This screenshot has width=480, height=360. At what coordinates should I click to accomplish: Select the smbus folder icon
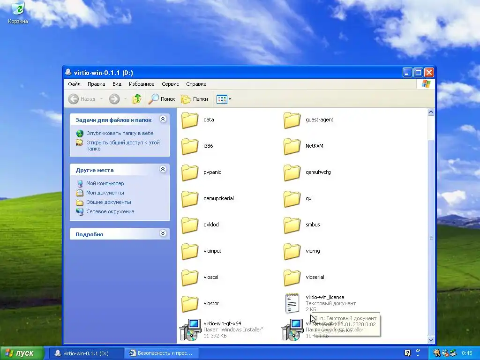pos(292,225)
